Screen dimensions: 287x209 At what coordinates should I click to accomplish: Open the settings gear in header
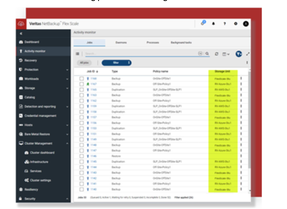coord(235,24)
